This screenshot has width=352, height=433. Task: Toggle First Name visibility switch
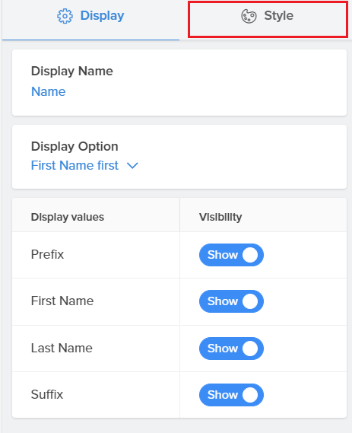pyautogui.click(x=231, y=301)
